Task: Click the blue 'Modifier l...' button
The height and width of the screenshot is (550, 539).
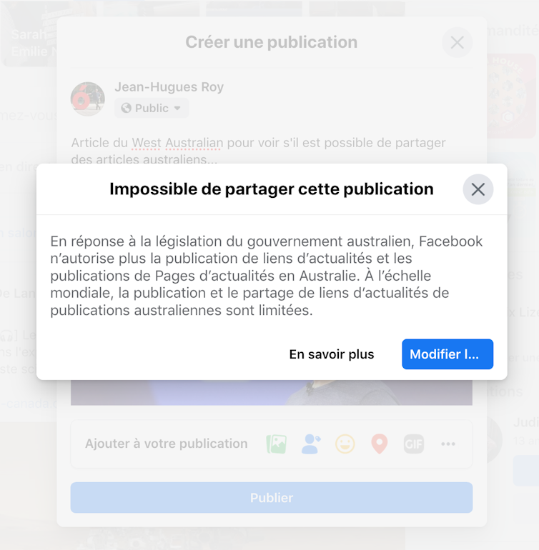Action: tap(447, 354)
